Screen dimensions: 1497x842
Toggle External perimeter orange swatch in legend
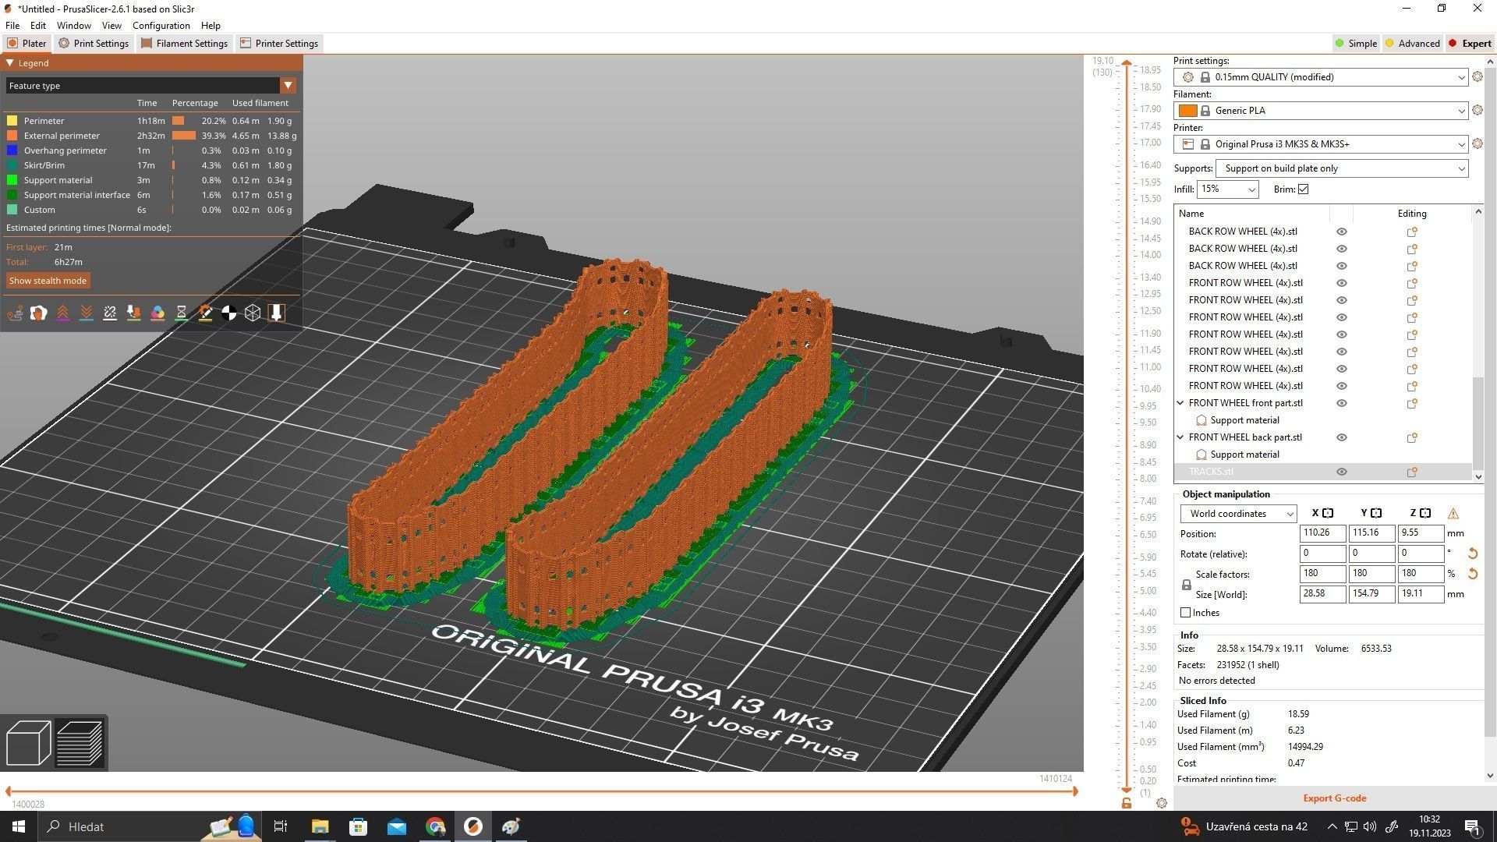tap(12, 136)
